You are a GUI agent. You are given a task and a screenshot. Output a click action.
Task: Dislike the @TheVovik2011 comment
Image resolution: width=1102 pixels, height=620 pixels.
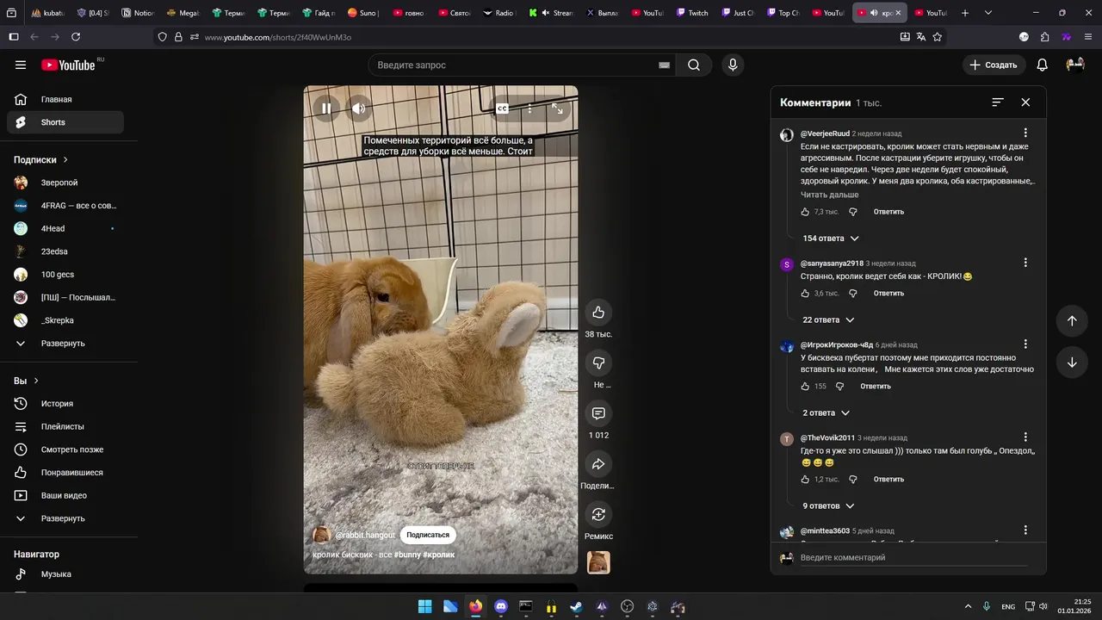pos(853,480)
